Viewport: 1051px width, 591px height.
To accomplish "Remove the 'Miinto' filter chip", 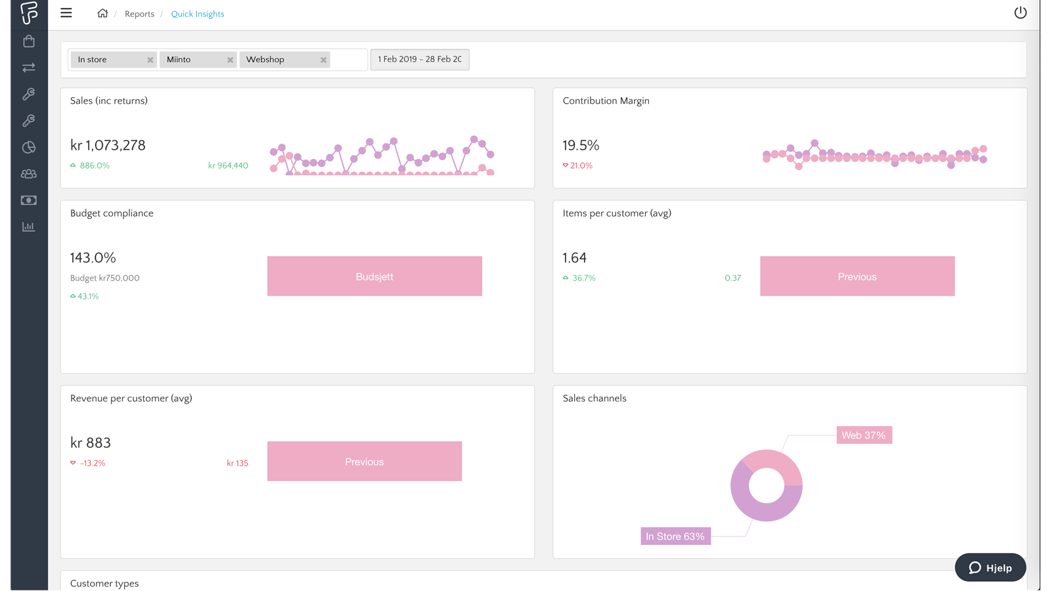I will click(231, 59).
